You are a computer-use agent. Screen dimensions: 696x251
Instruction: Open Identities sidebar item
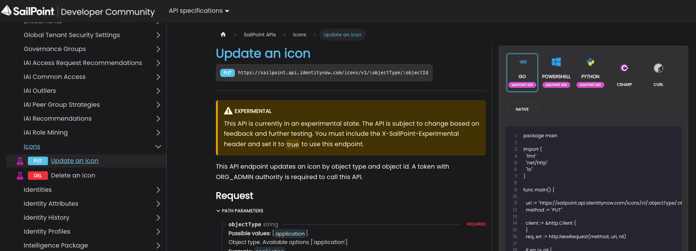pyautogui.click(x=38, y=190)
